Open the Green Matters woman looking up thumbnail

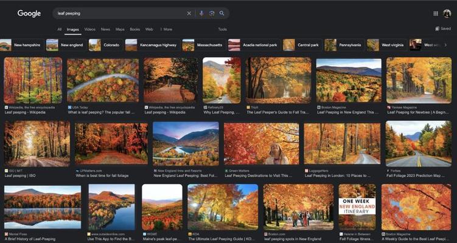(262, 143)
